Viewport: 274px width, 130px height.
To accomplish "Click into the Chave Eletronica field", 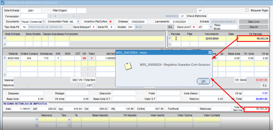I will (238, 16).
